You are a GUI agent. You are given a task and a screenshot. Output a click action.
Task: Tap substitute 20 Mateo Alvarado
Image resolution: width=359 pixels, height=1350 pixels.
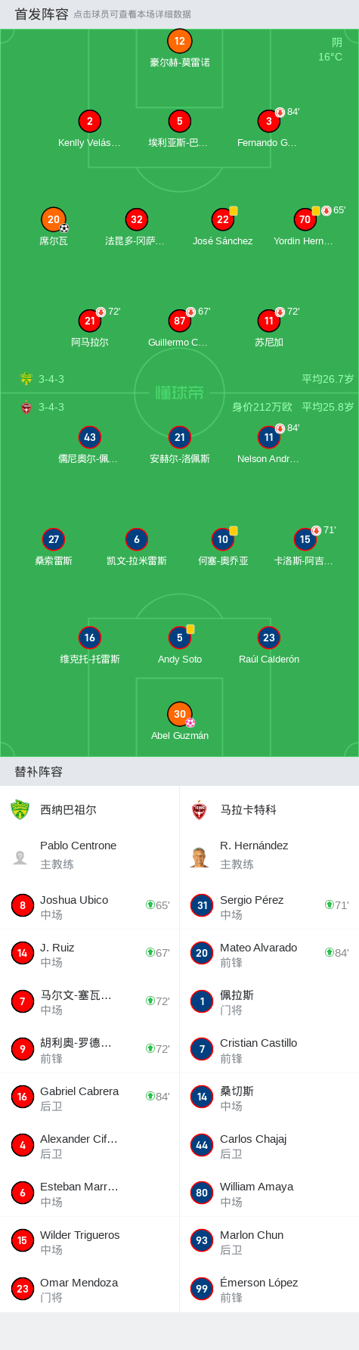coord(269,953)
